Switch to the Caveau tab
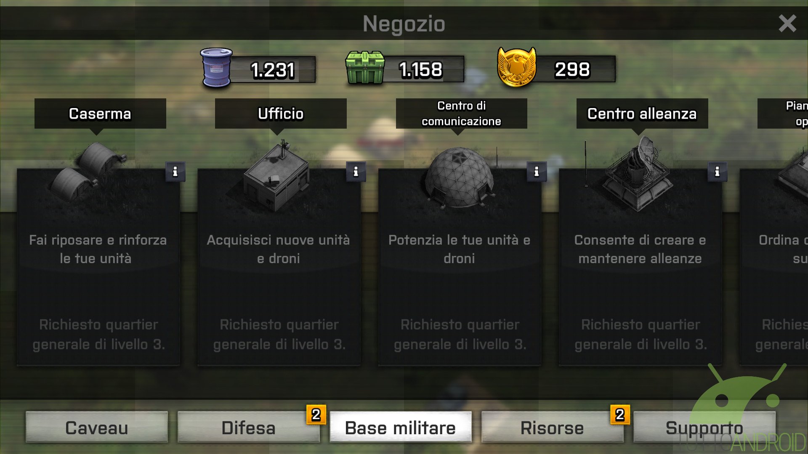The width and height of the screenshot is (808, 454). pyautogui.click(x=97, y=427)
